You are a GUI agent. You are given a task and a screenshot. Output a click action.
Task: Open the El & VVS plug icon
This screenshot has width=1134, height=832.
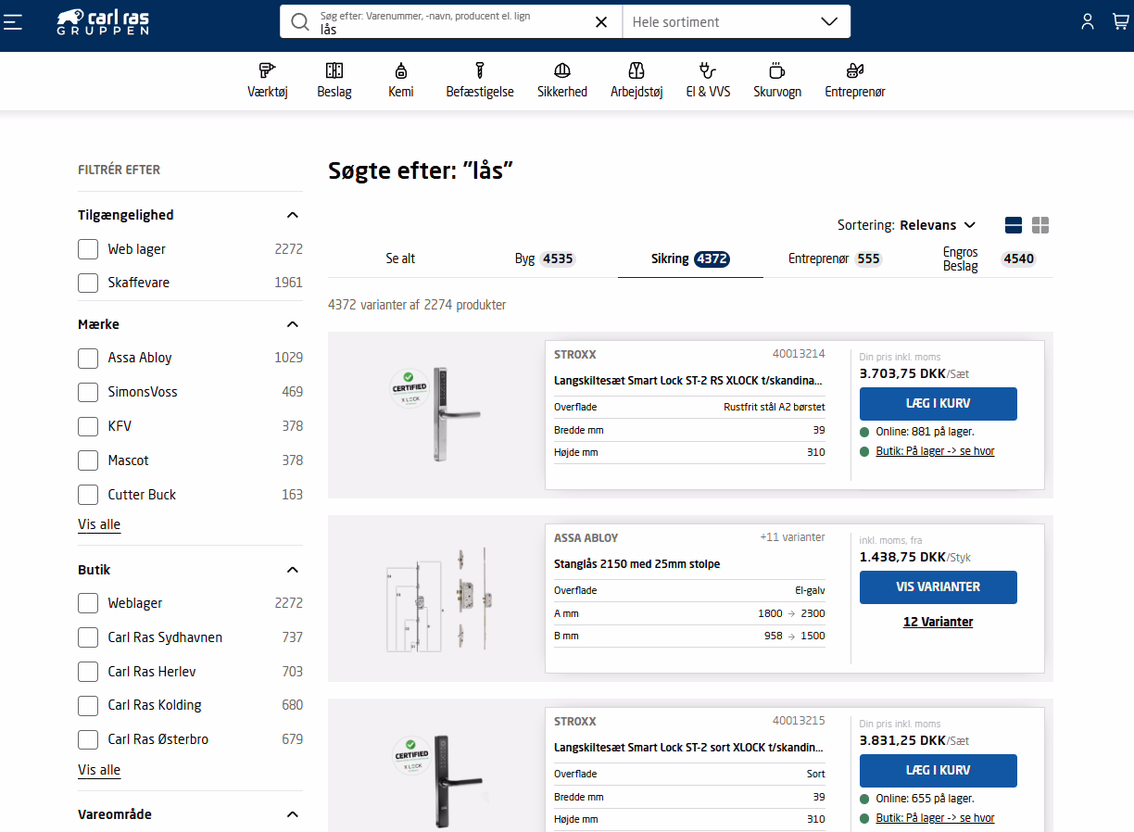(x=708, y=70)
